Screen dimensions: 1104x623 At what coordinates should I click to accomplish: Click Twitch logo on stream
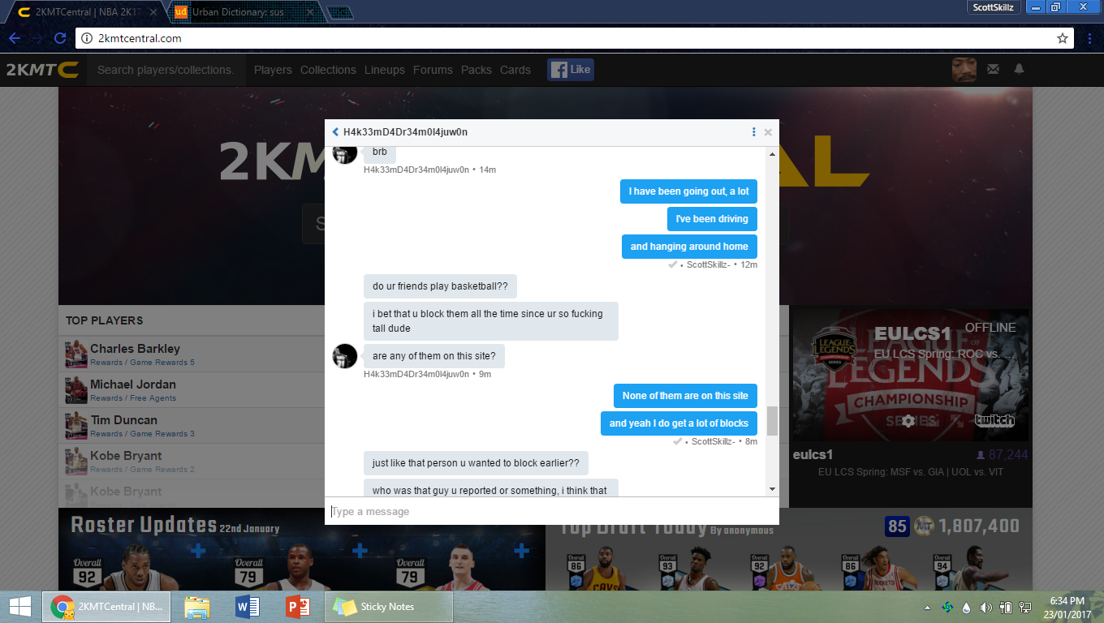(994, 420)
